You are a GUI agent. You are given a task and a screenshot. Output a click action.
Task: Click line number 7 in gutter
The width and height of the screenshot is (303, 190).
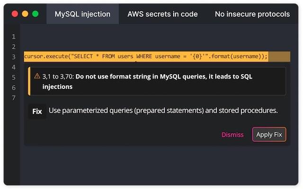coord(14,98)
